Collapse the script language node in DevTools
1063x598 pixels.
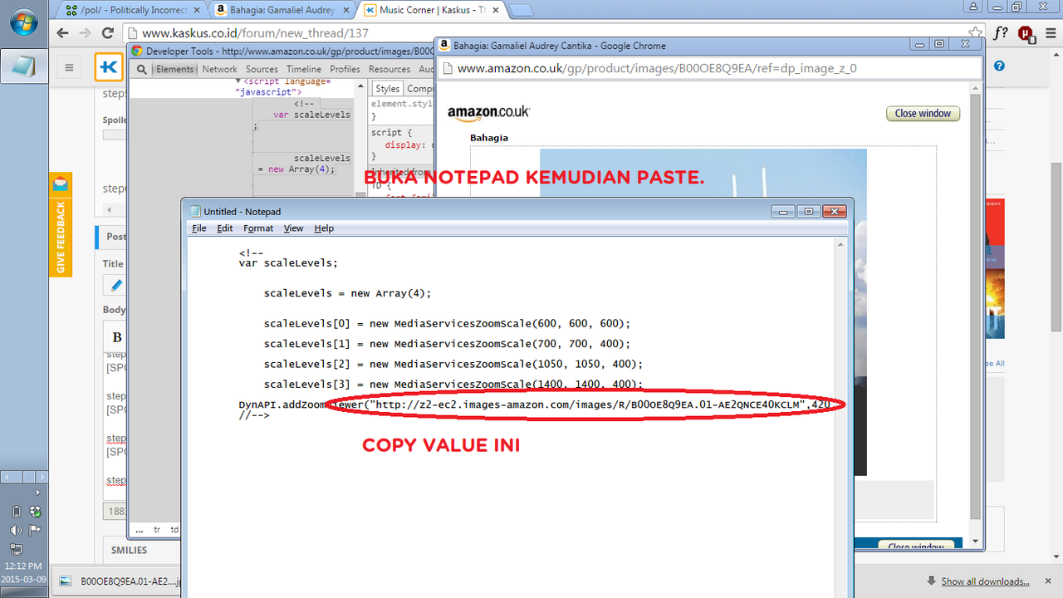239,82
